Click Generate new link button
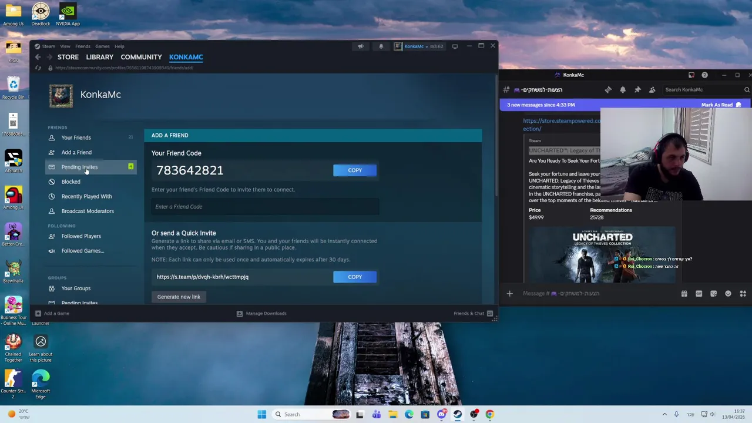The height and width of the screenshot is (423, 752). click(179, 297)
